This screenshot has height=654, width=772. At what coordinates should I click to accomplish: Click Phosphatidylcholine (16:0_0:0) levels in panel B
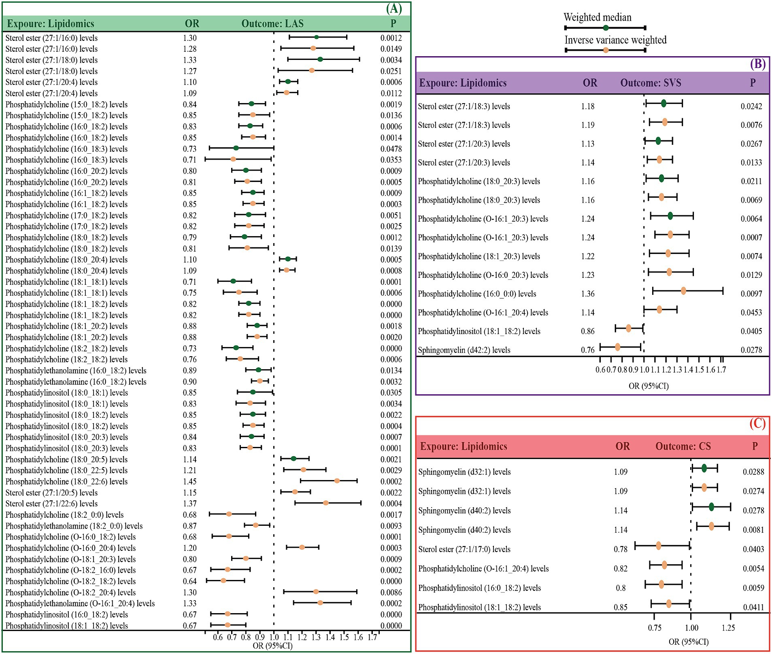pos(477,294)
